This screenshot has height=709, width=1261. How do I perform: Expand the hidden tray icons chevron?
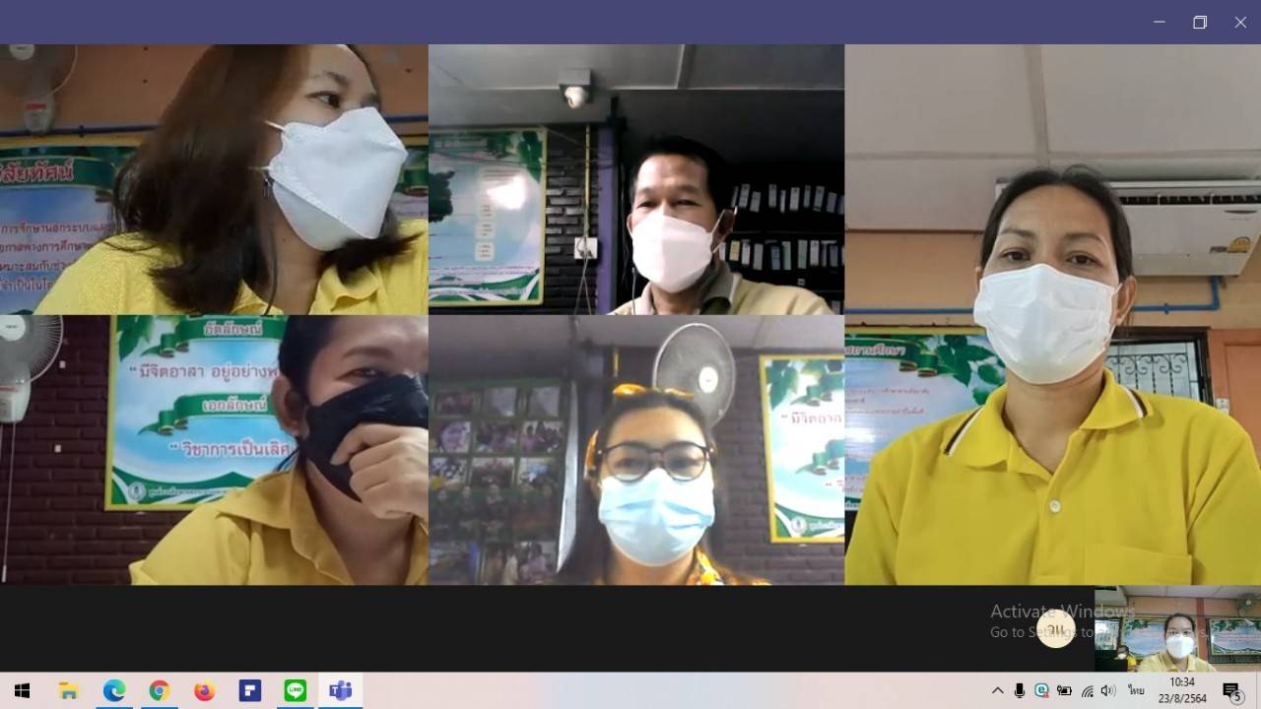(997, 691)
